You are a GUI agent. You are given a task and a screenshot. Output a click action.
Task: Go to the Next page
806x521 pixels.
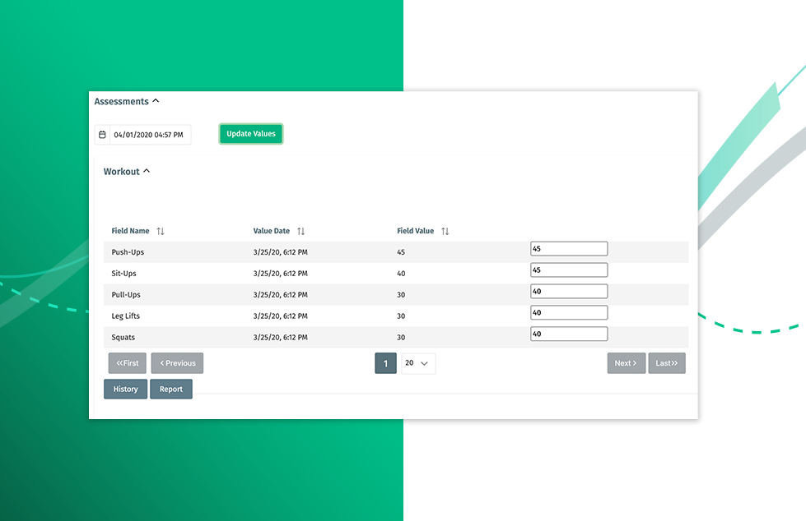[626, 363]
